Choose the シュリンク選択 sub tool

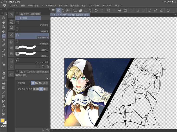pos(32,61)
